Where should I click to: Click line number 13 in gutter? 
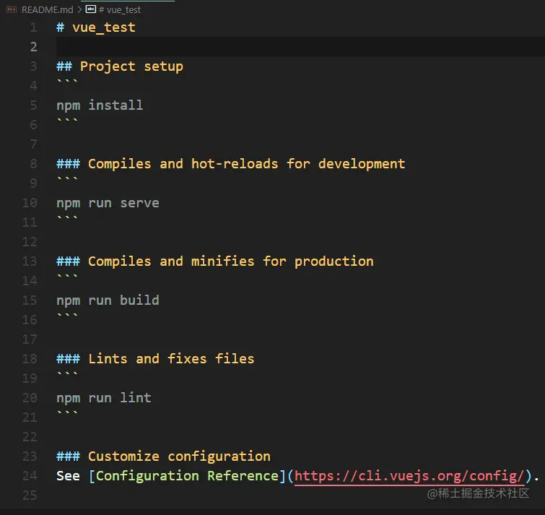click(30, 261)
